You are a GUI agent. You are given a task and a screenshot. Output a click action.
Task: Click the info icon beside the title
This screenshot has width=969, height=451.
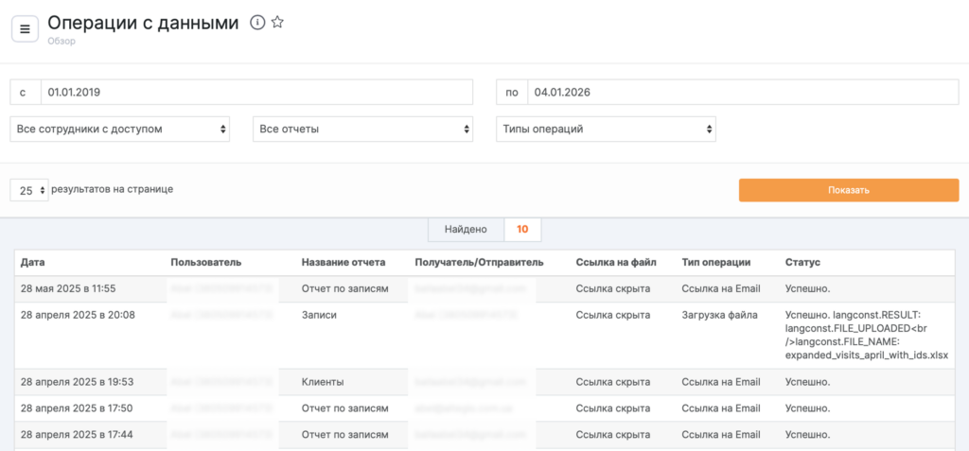(256, 23)
